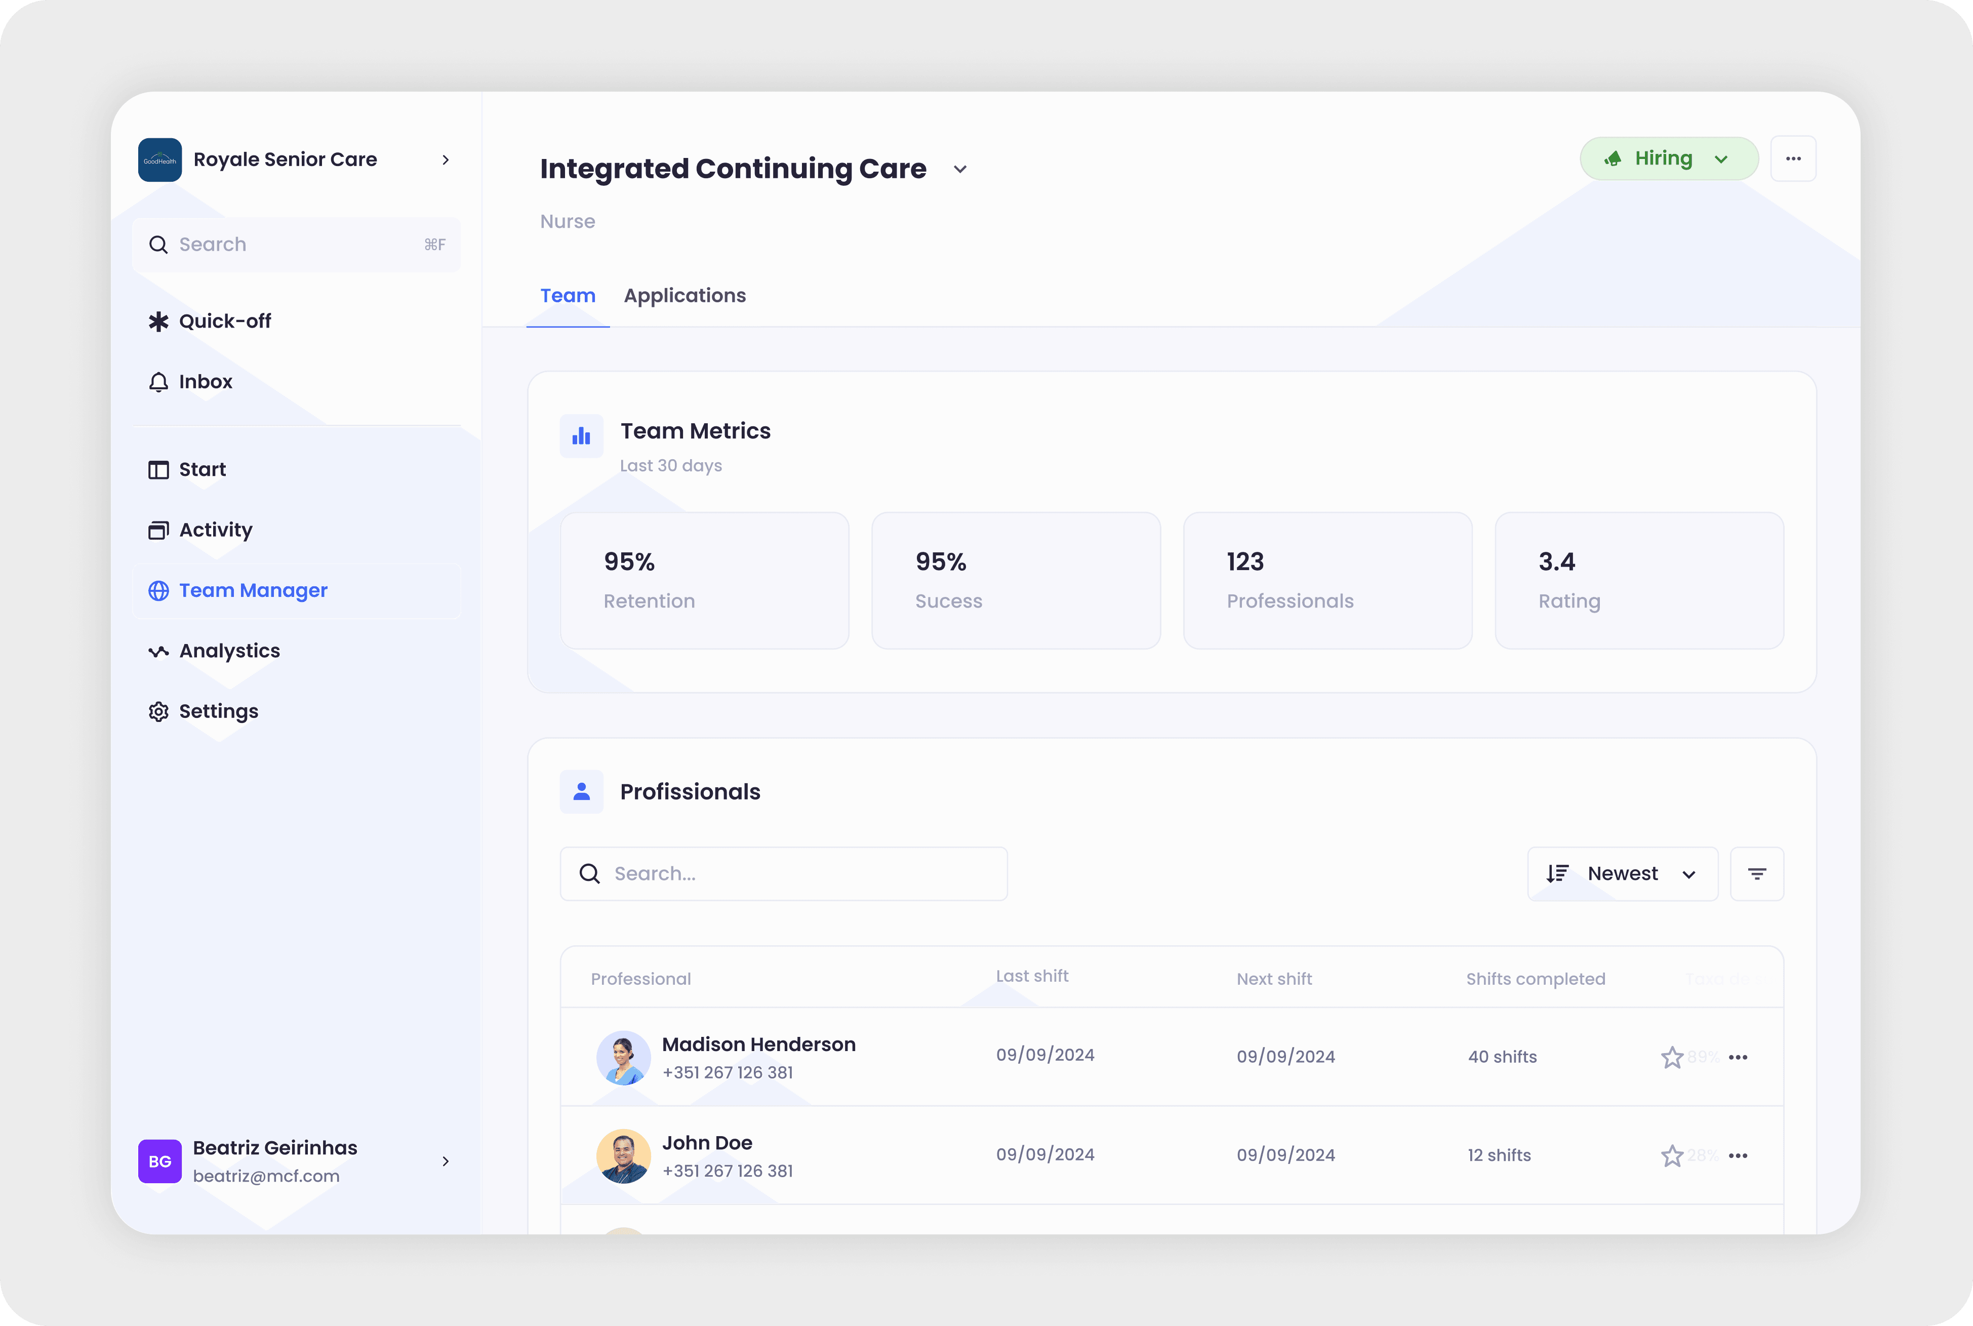
Task: Open Settings from the sidebar
Action: pos(296,711)
